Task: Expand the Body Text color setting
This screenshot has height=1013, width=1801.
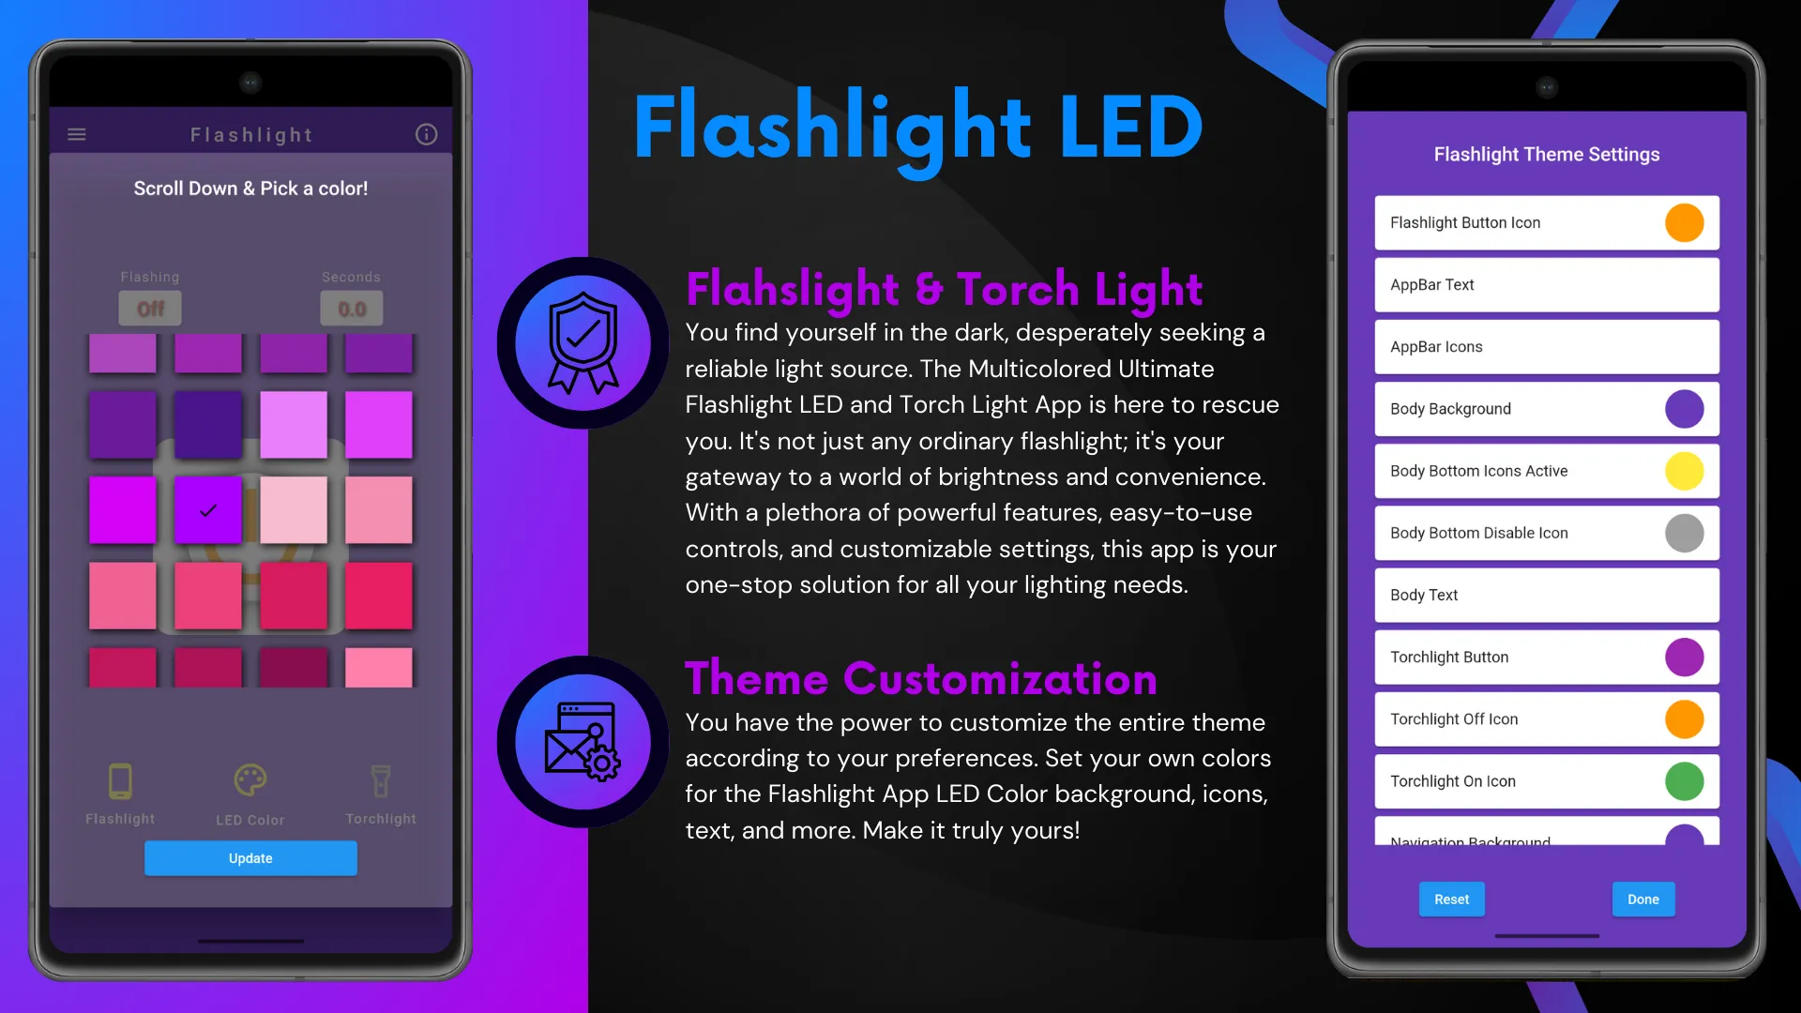Action: 1546,595
